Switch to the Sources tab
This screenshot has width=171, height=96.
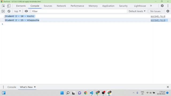pyautogui.click(x=48, y=6)
